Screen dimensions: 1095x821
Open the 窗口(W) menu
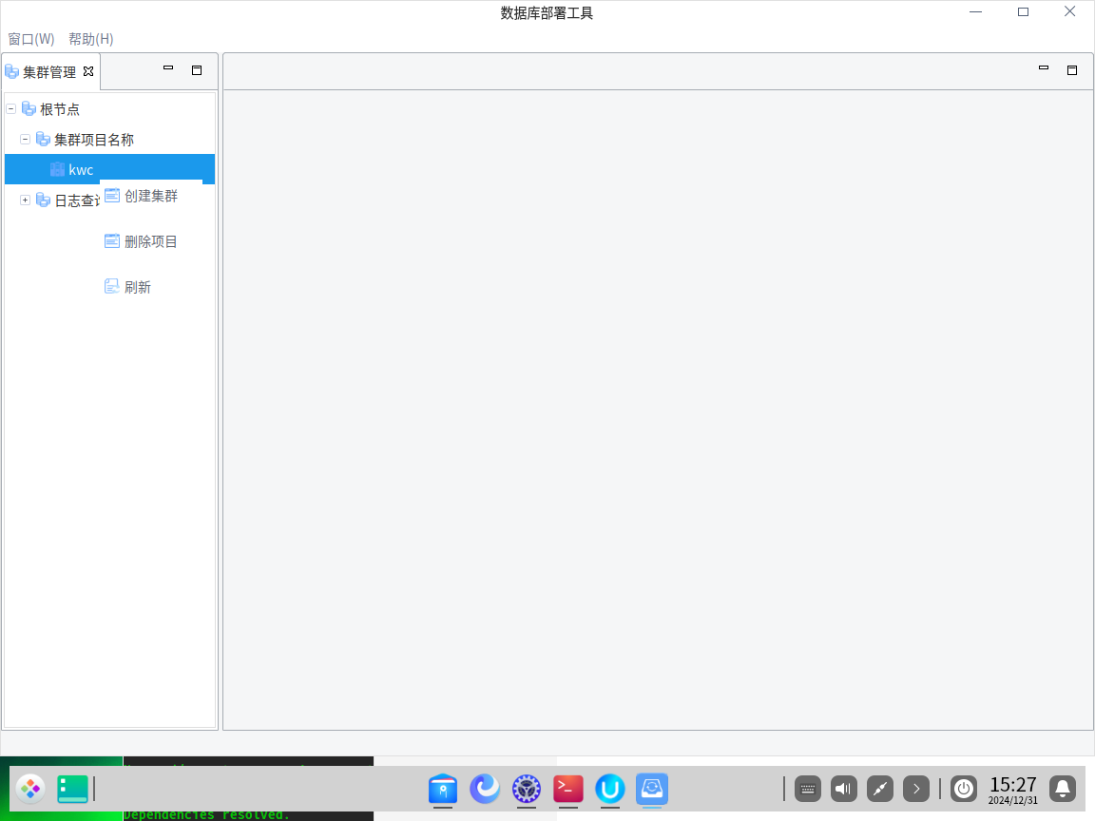point(31,39)
